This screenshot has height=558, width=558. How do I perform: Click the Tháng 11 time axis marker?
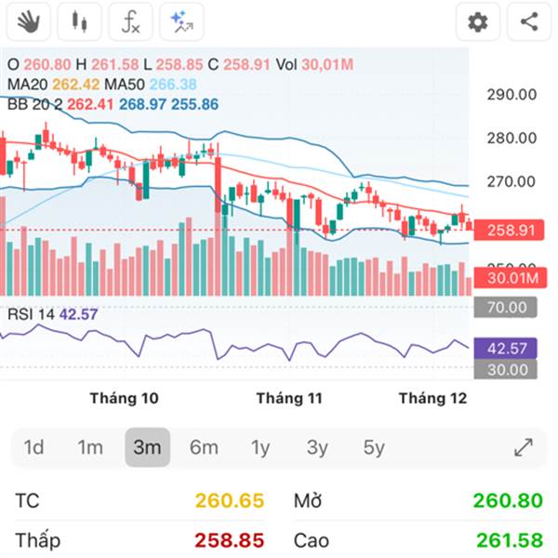289,398
